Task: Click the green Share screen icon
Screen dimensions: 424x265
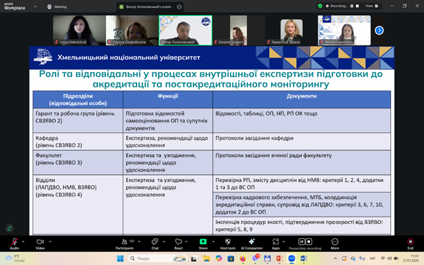Action: (204, 242)
